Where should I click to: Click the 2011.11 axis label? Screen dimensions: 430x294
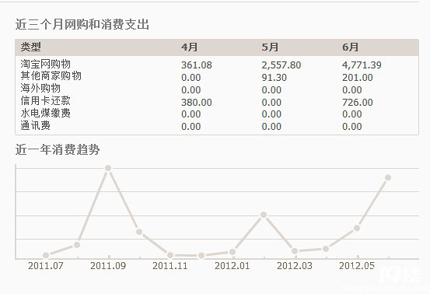170,266
